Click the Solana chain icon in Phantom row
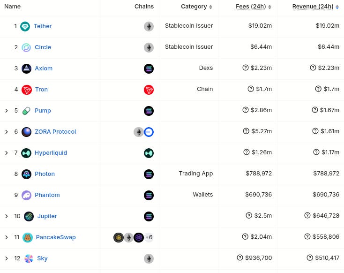This screenshot has height=273, width=344. (x=149, y=195)
